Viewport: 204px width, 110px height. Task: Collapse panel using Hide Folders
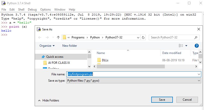(x=48, y=100)
